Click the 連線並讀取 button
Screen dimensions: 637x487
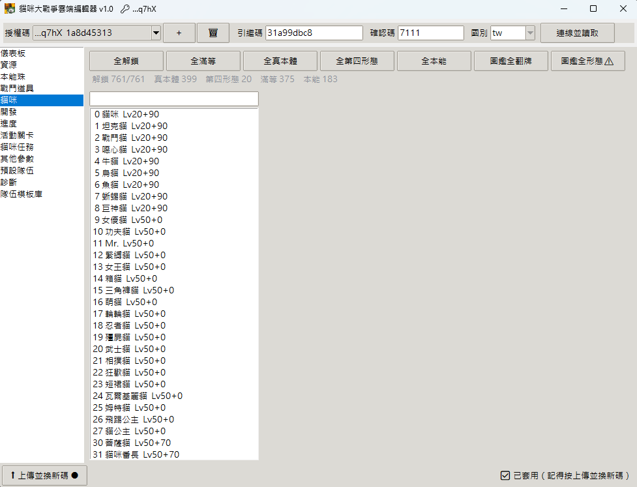click(577, 33)
